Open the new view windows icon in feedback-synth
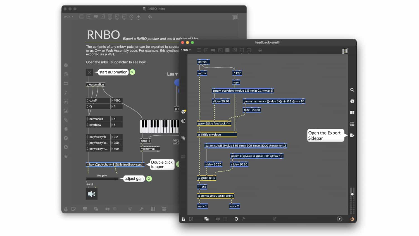This screenshot has width=419, height=236. click(x=206, y=219)
